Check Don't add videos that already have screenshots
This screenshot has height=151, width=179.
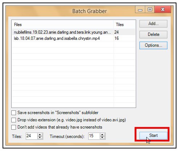[x=13, y=127]
